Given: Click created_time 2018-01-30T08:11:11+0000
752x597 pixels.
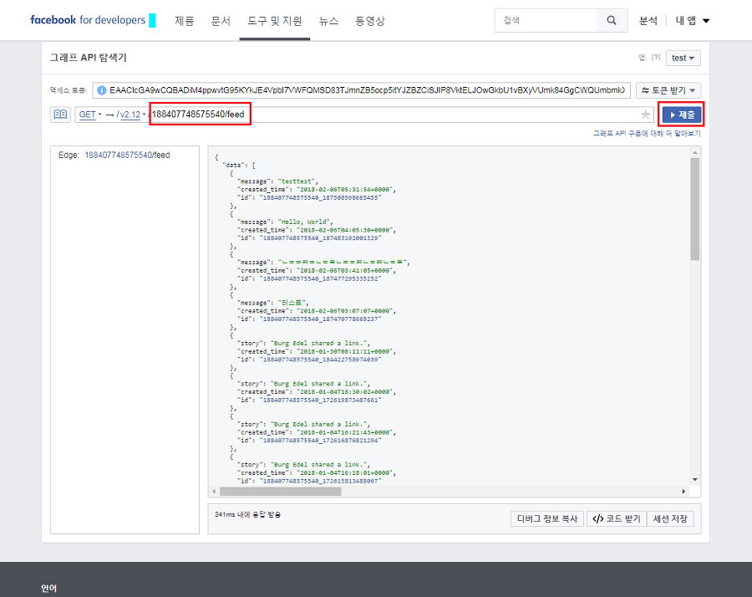Looking at the screenshot, I should point(345,351).
